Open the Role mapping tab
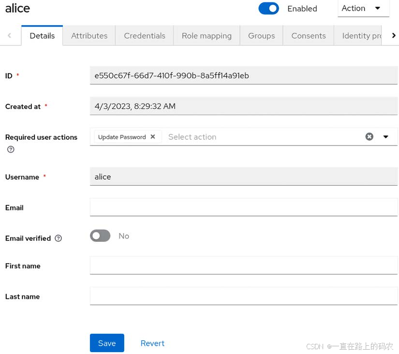399x354 pixels. [207, 36]
